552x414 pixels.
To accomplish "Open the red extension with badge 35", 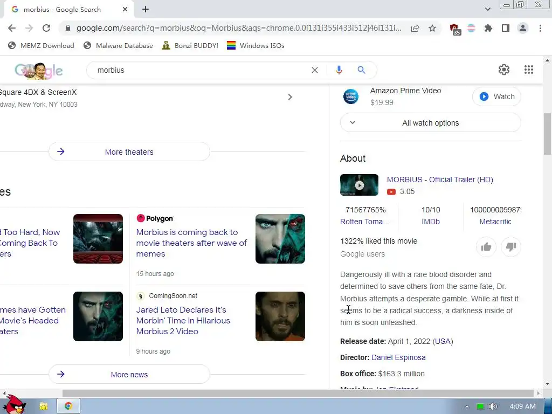I will pyautogui.click(x=455, y=29).
